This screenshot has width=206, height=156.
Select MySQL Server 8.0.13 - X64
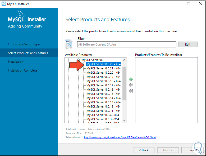[x=103, y=102]
